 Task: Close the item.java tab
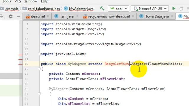77,16
